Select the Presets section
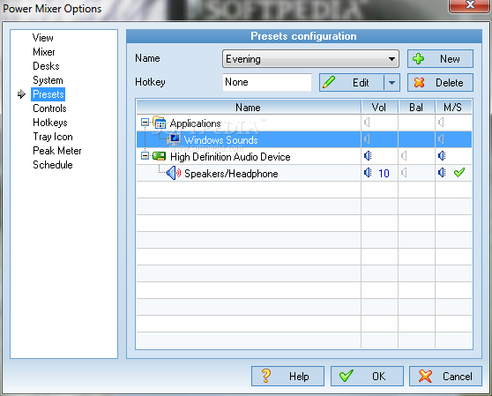The width and height of the screenshot is (492, 396). coord(48,94)
